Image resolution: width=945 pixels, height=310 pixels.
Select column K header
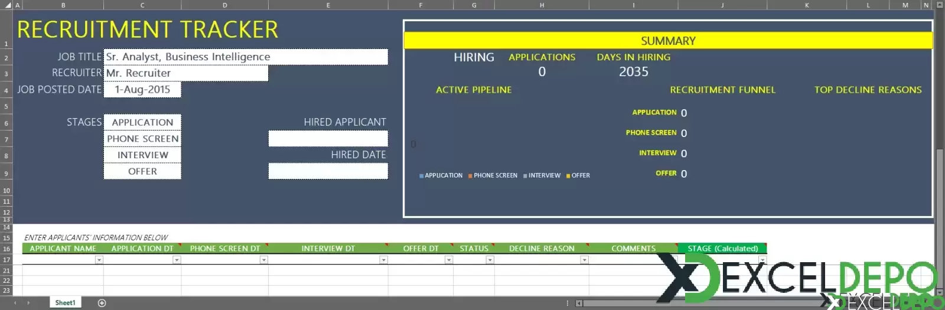pyautogui.click(x=807, y=5)
